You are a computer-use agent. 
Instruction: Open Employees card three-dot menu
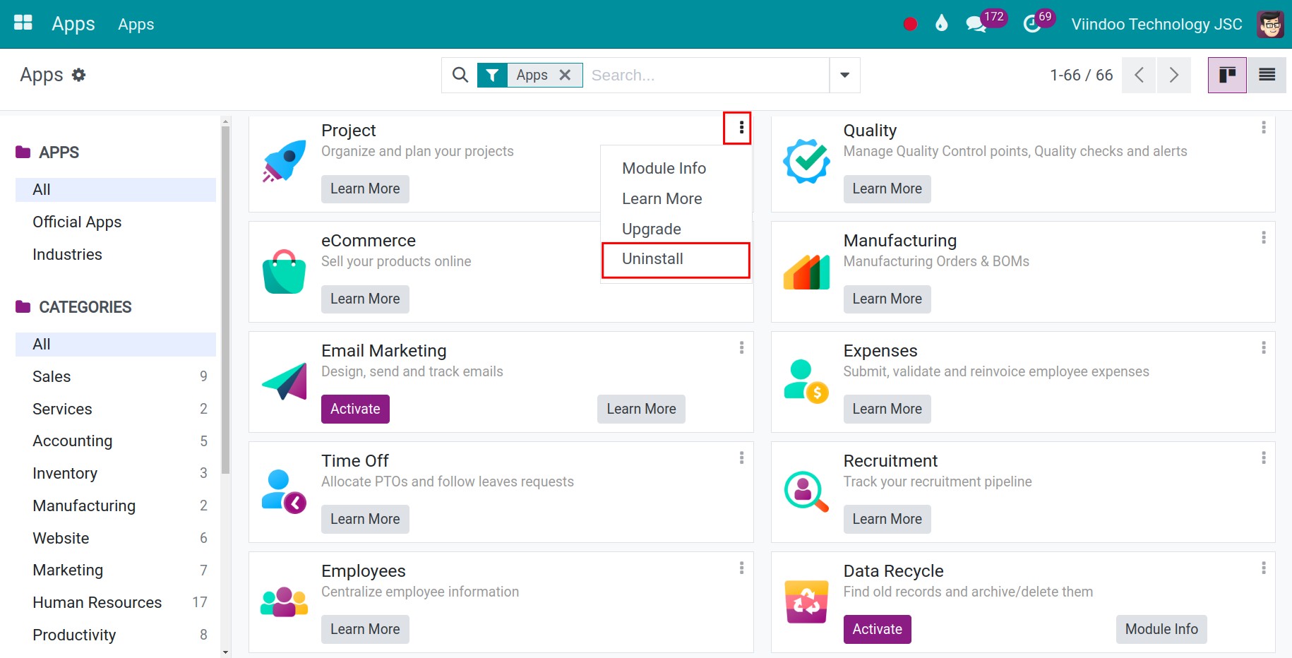pos(741,568)
